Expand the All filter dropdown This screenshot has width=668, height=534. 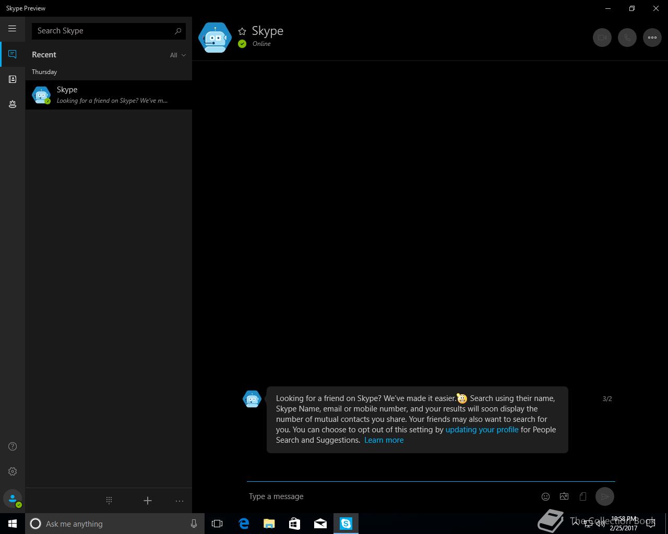[177, 55]
